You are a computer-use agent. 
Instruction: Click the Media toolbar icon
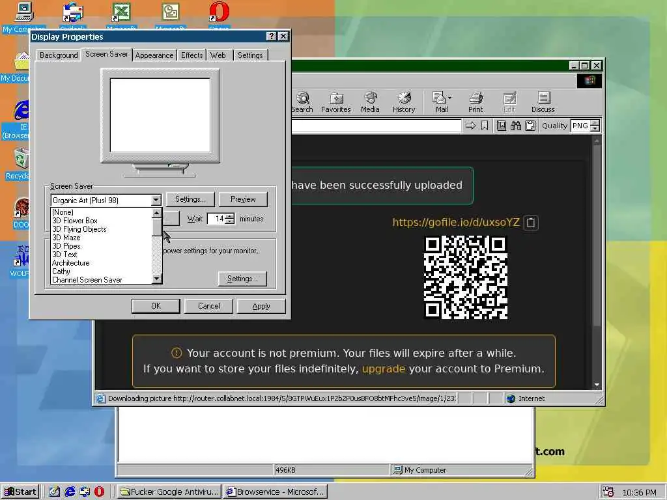click(370, 102)
